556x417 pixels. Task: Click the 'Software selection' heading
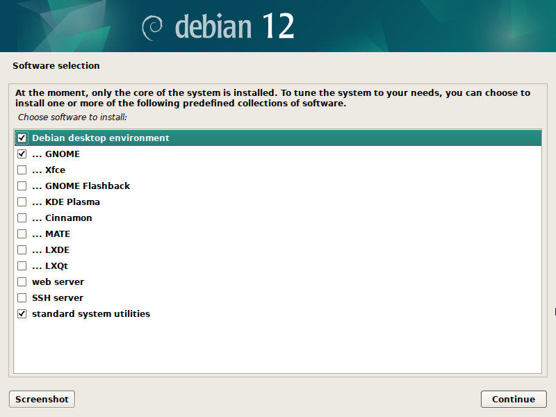(56, 65)
